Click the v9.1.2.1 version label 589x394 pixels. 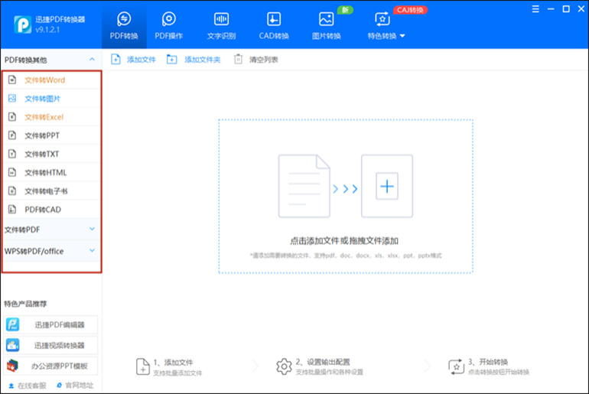[47, 30]
